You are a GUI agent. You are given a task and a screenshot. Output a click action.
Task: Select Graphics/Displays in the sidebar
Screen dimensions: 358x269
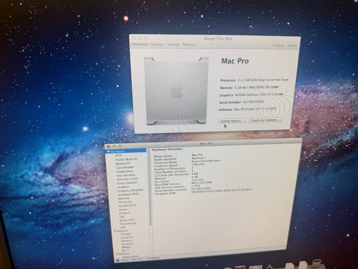click(x=131, y=190)
